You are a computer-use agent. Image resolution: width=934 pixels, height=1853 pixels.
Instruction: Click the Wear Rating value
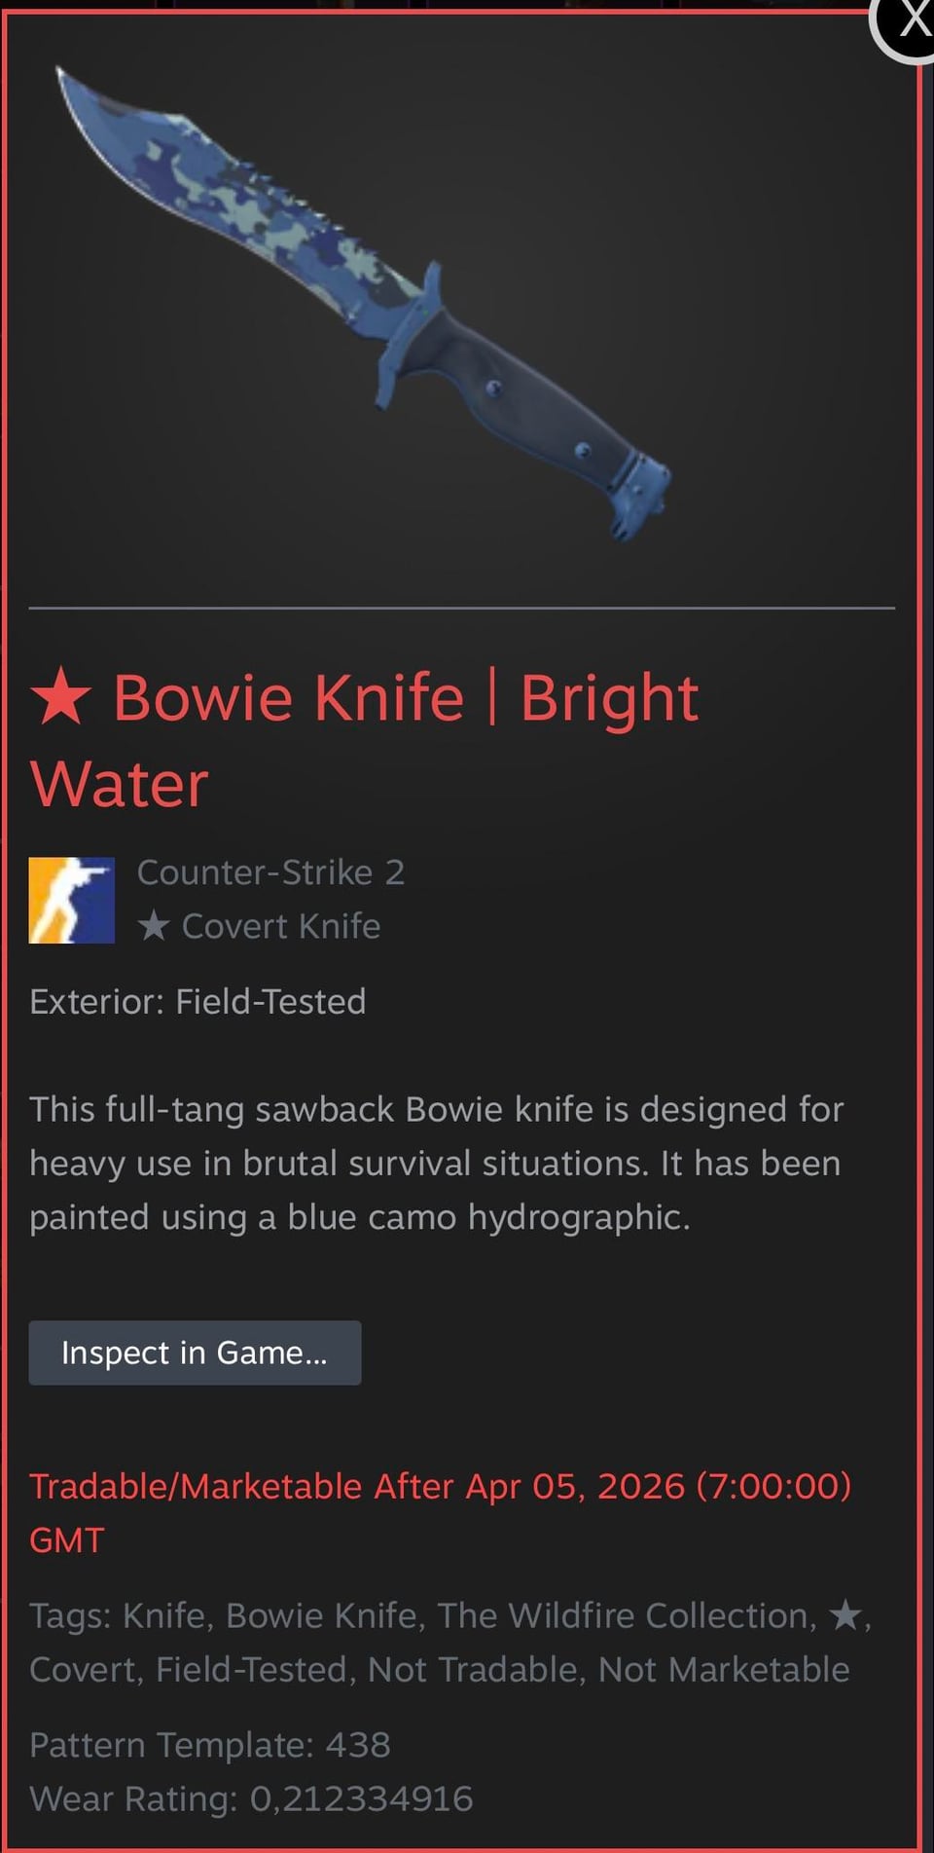[x=361, y=1798]
